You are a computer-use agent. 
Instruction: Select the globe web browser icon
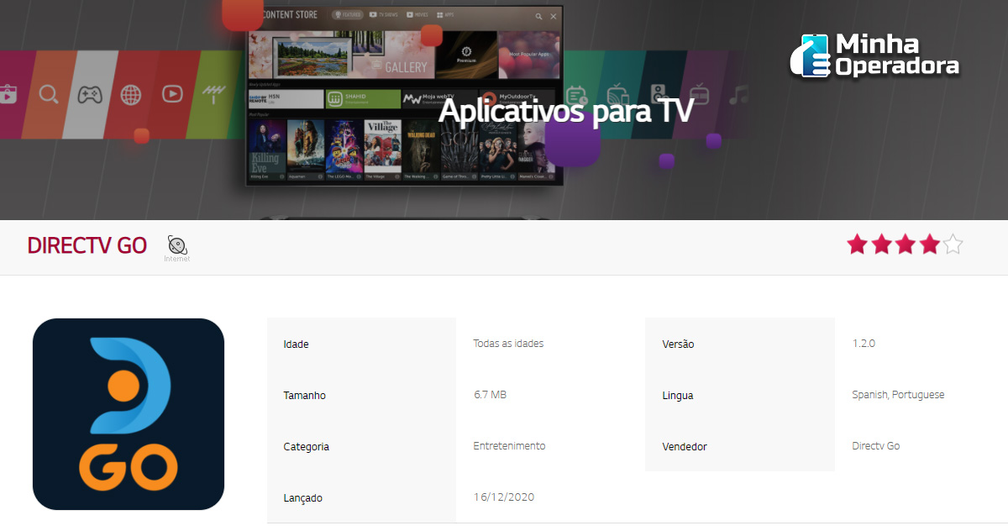click(x=130, y=94)
